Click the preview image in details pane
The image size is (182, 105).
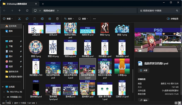click(x=158, y=40)
